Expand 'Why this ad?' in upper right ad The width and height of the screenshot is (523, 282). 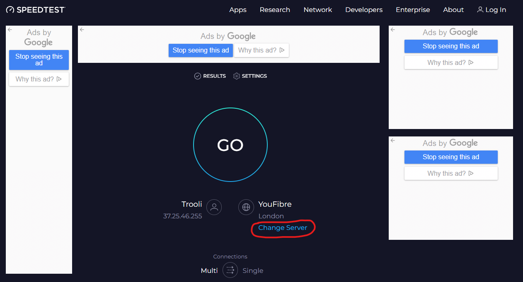[451, 63]
